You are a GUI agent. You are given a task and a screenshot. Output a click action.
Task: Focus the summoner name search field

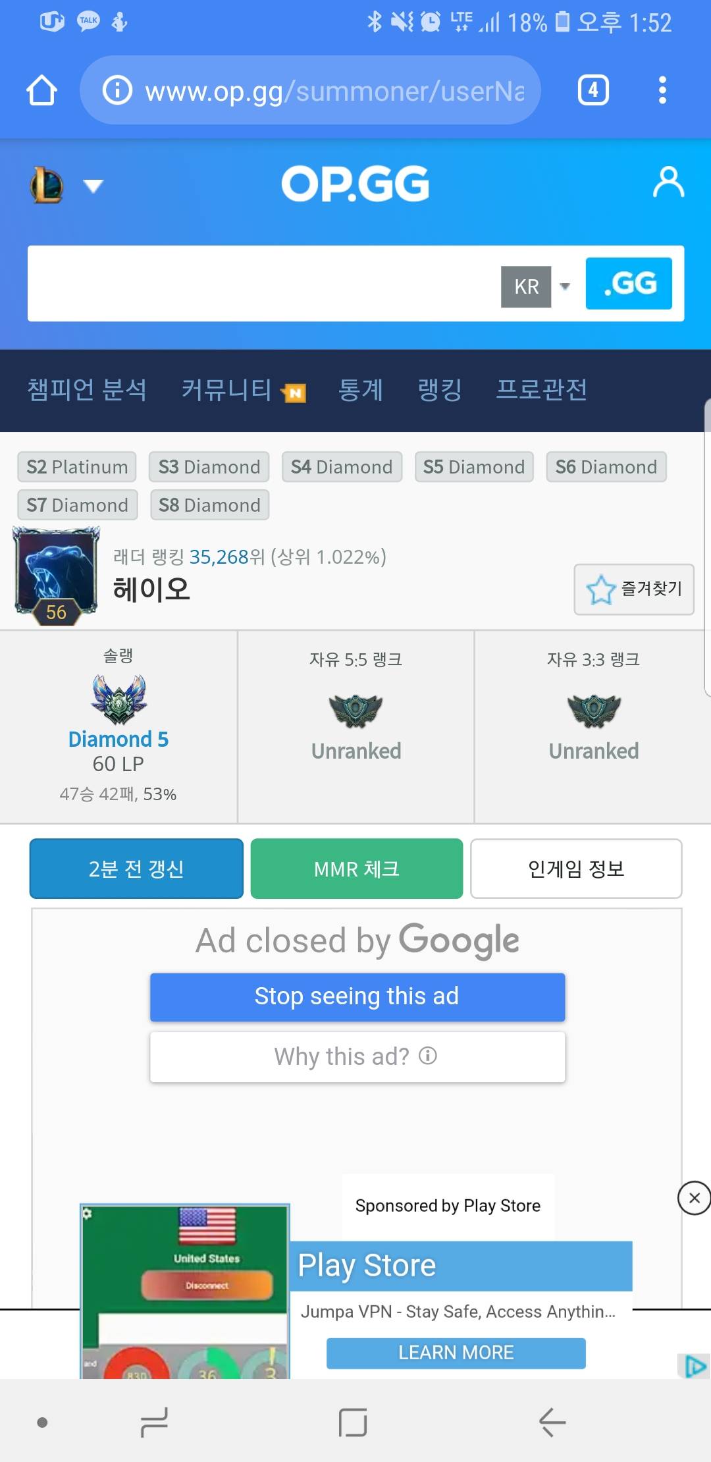[263, 284]
